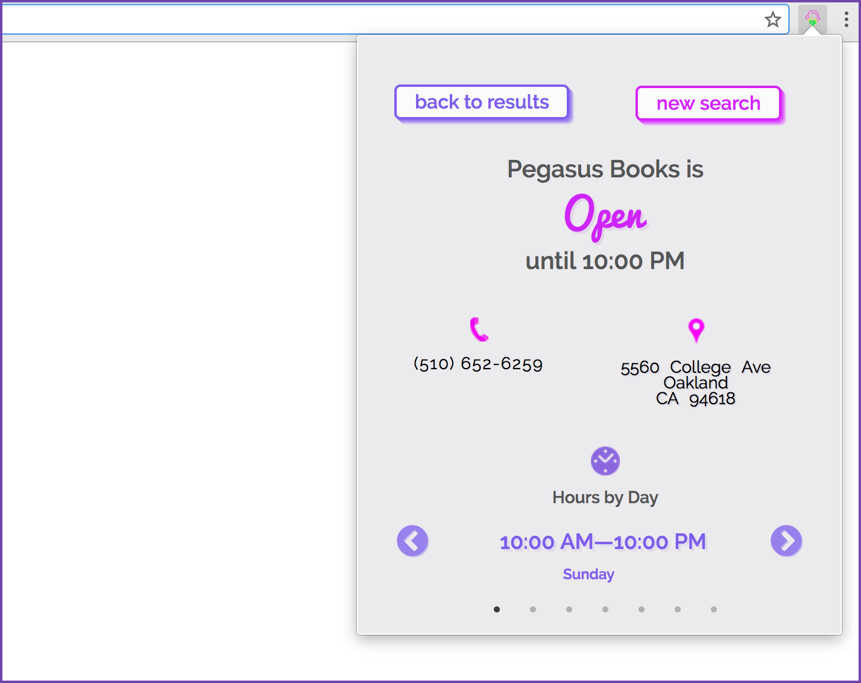Click the CA 94618 zip line

[696, 399]
